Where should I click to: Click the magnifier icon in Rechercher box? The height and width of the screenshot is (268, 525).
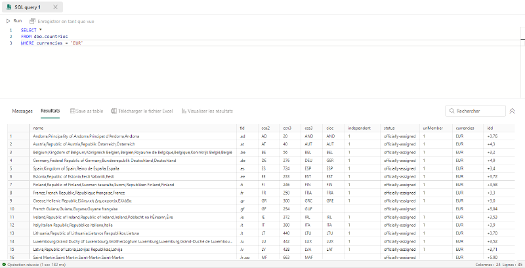[451, 111]
